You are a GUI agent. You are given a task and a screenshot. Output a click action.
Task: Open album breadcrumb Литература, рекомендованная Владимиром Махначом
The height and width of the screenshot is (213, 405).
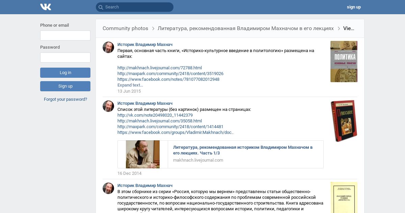click(x=245, y=28)
